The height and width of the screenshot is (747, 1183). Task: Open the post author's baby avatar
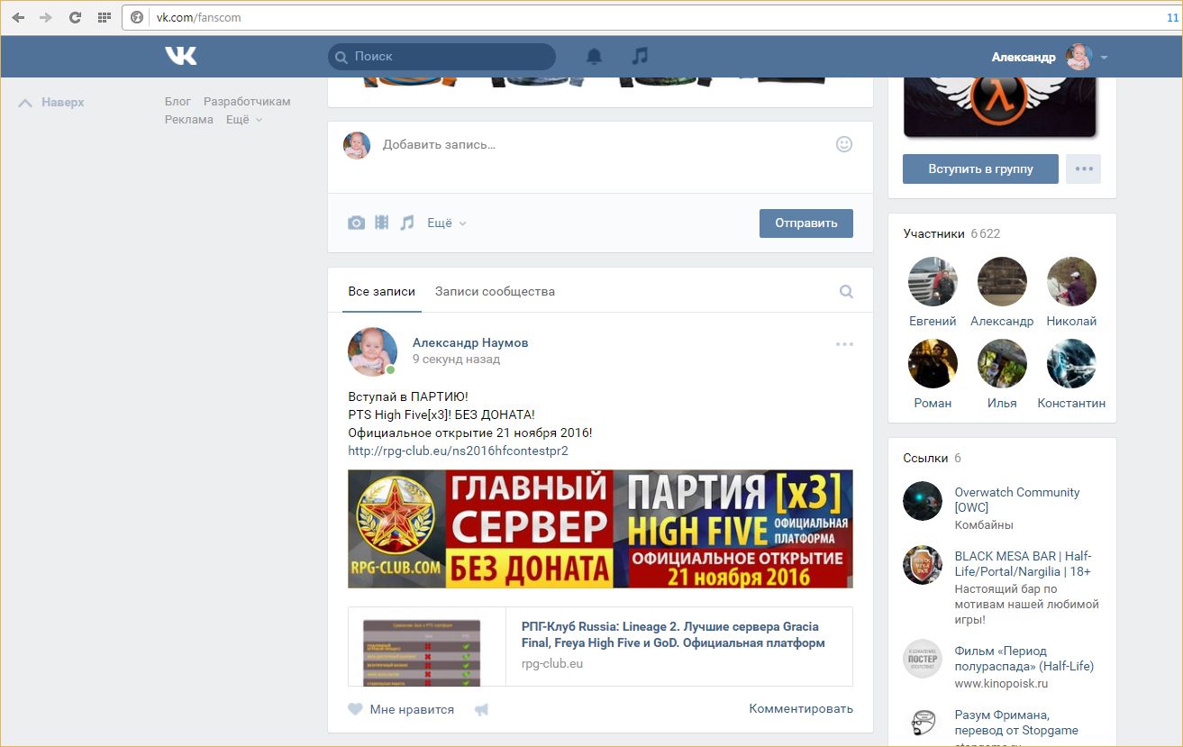coord(372,351)
